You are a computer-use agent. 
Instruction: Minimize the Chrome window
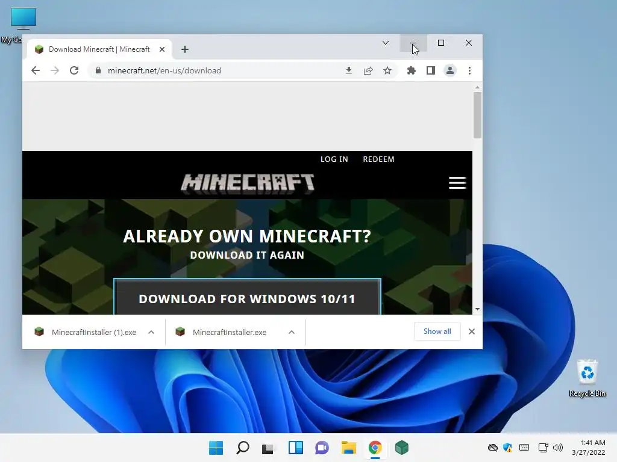413,43
